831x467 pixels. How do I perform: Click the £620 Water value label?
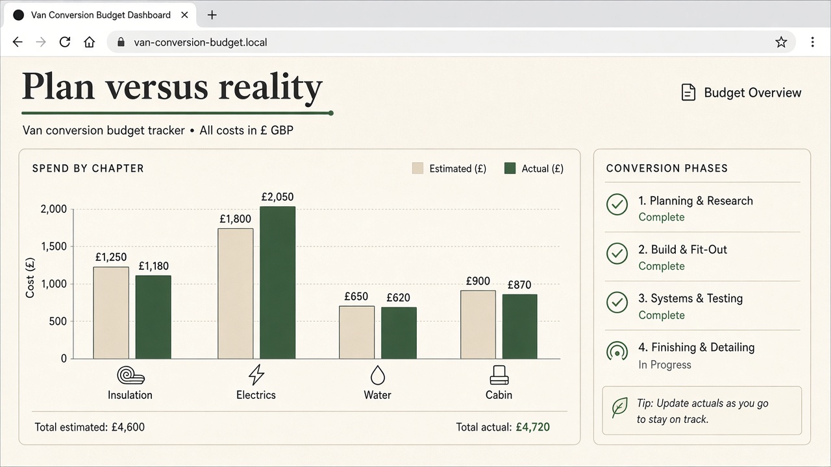398,298
